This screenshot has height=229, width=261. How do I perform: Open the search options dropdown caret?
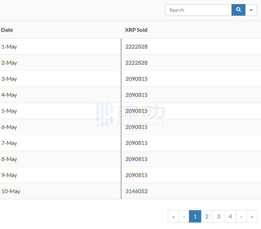tap(251, 10)
